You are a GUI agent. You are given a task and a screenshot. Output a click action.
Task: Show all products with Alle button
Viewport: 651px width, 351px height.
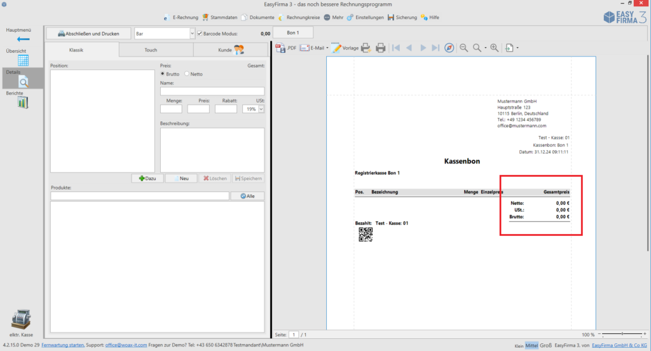click(247, 196)
